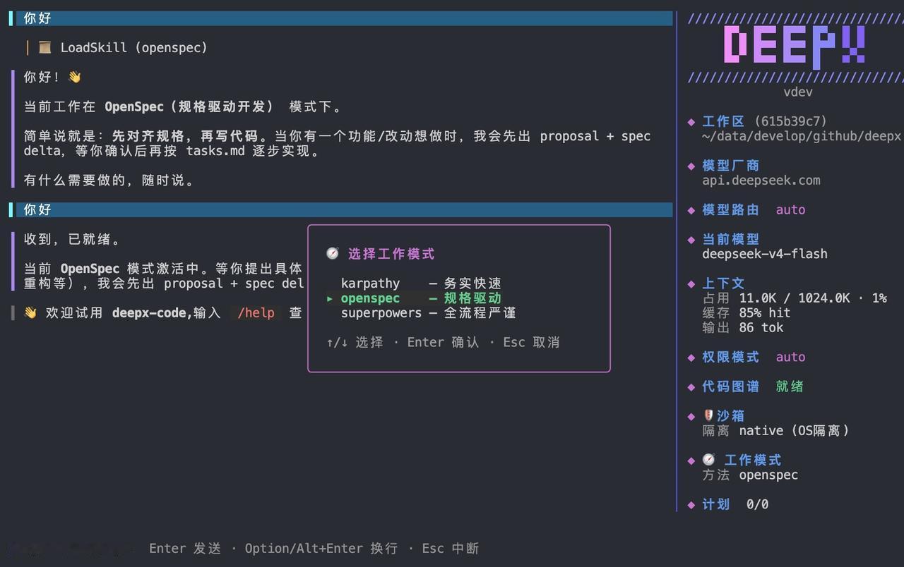This screenshot has width=904, height=567.
Task: Click the waving hand emoji after 你好！
Action: 74,77
